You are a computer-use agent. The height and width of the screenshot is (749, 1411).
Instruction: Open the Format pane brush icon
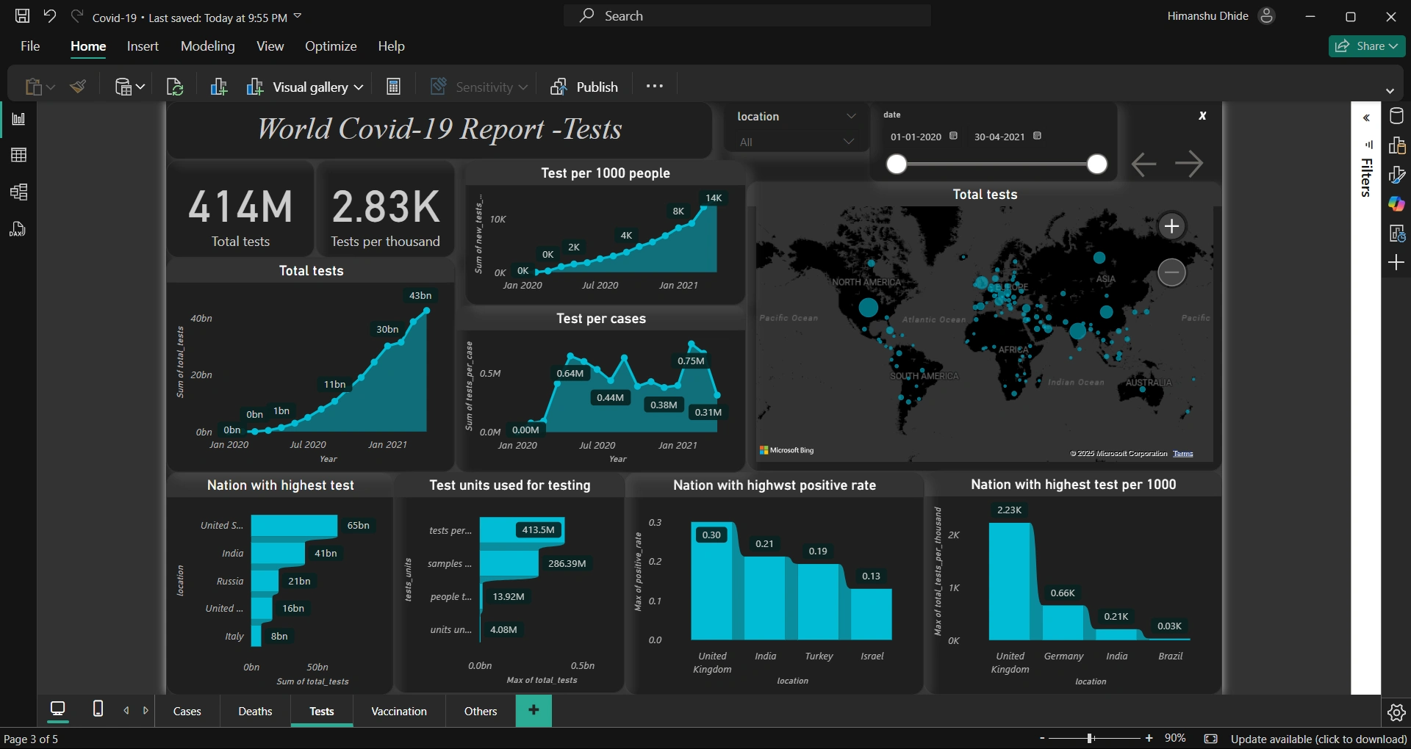pos(1396,175)
